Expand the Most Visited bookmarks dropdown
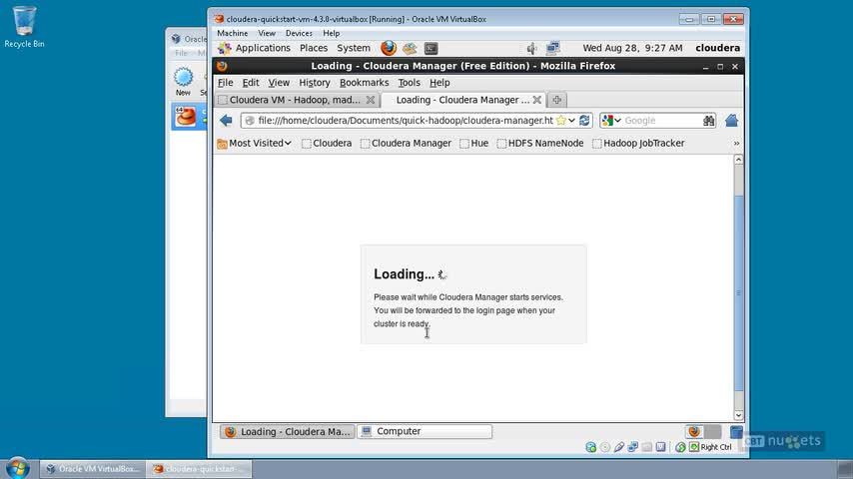The height and width of the screenshot is (479, 853). pyautogui.click(x=255, y=144)
